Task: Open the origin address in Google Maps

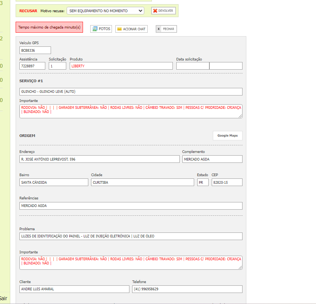Action: point(227,135)
